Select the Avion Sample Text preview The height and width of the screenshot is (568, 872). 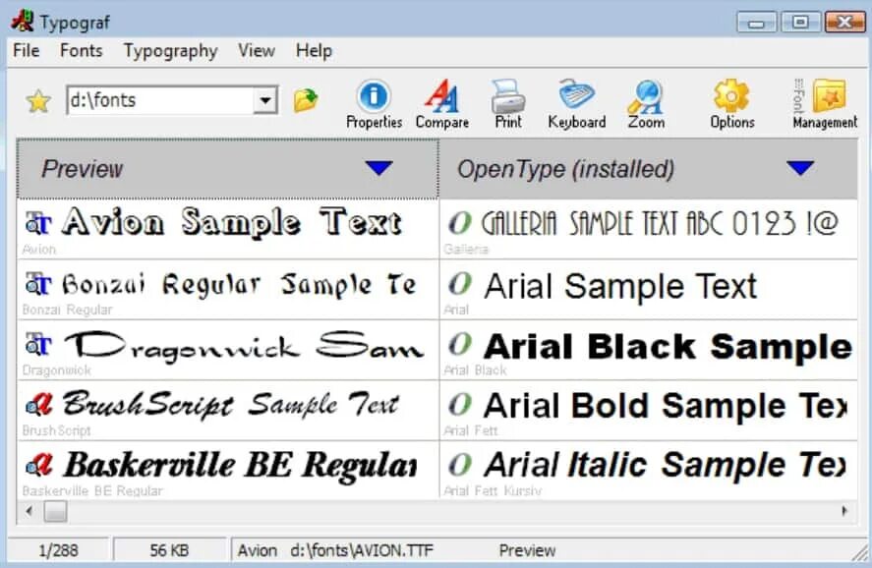tap(231, 222)
